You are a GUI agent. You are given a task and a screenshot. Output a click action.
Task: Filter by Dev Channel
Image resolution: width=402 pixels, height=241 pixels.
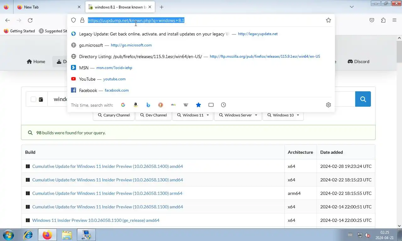click(154, 115)
